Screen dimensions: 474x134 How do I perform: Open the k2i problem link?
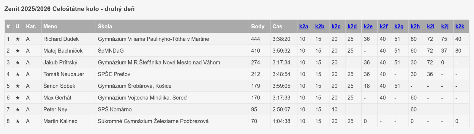point(431,27)
